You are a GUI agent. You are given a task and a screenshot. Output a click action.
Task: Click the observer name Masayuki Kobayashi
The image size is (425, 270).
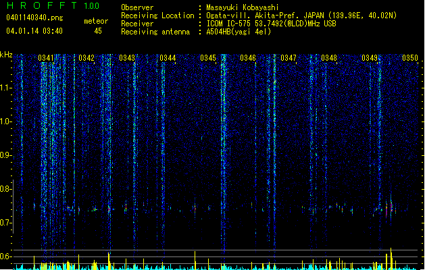click(x=243, y=7)
